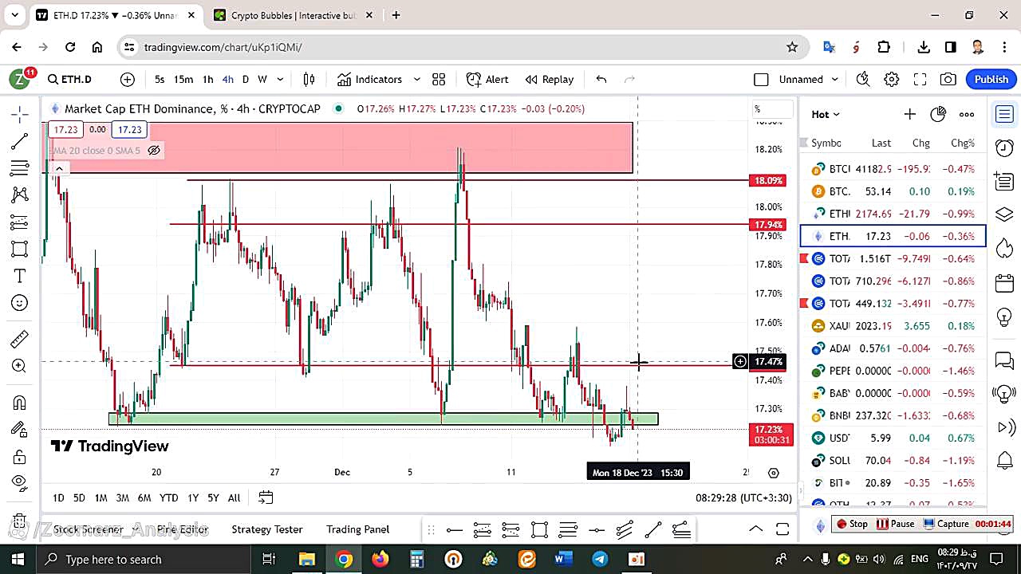
Task: Open the Strategy Tester tab
Action: point(267,529)
